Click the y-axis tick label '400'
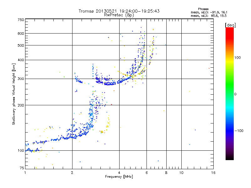Screen dimensions: 251x188 pos(21,60)
